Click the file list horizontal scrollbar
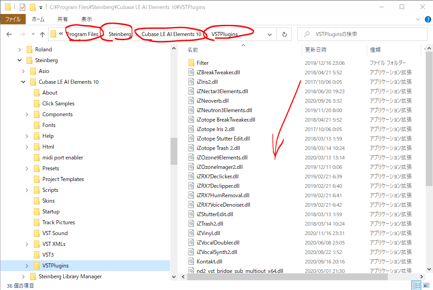Screen dimensions: 433x290 (287, 276)
